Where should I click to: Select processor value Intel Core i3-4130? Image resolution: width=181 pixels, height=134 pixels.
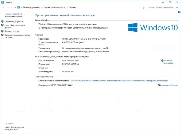(x=84, y=39)
